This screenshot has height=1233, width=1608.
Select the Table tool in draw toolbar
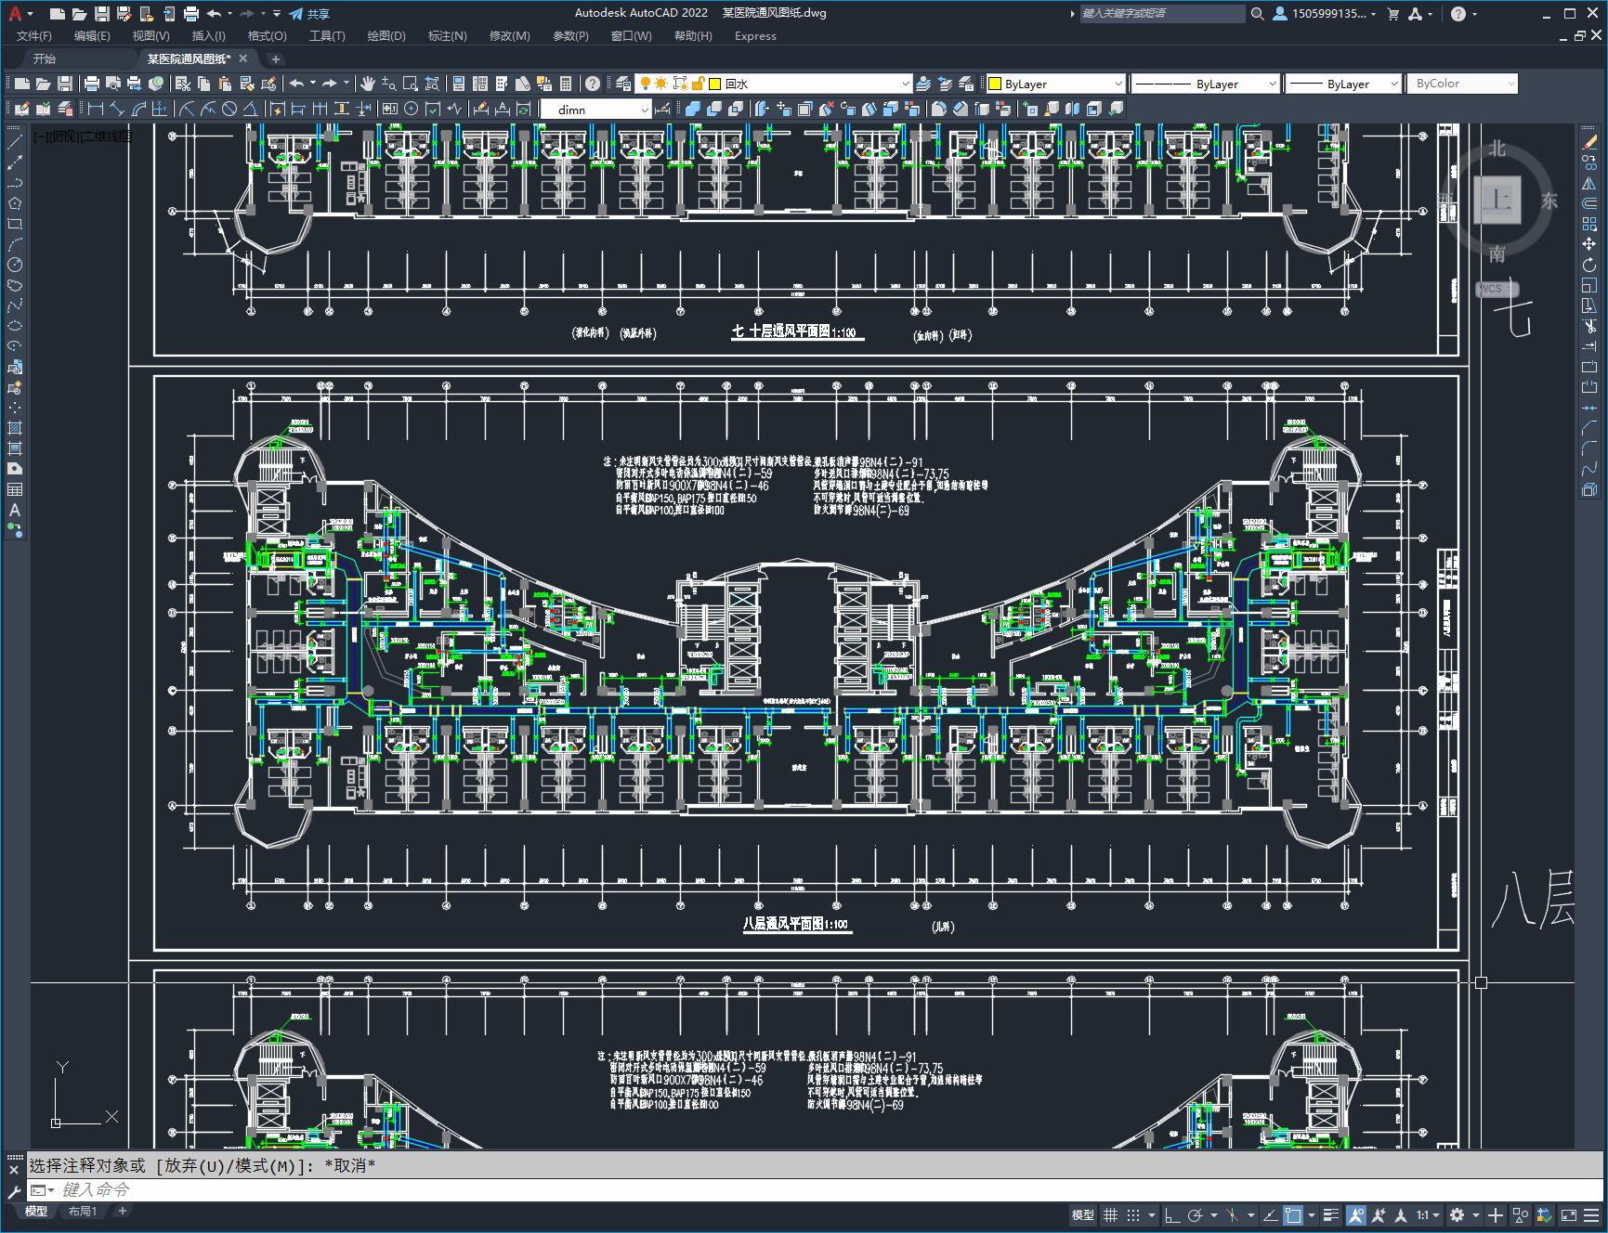14,489
